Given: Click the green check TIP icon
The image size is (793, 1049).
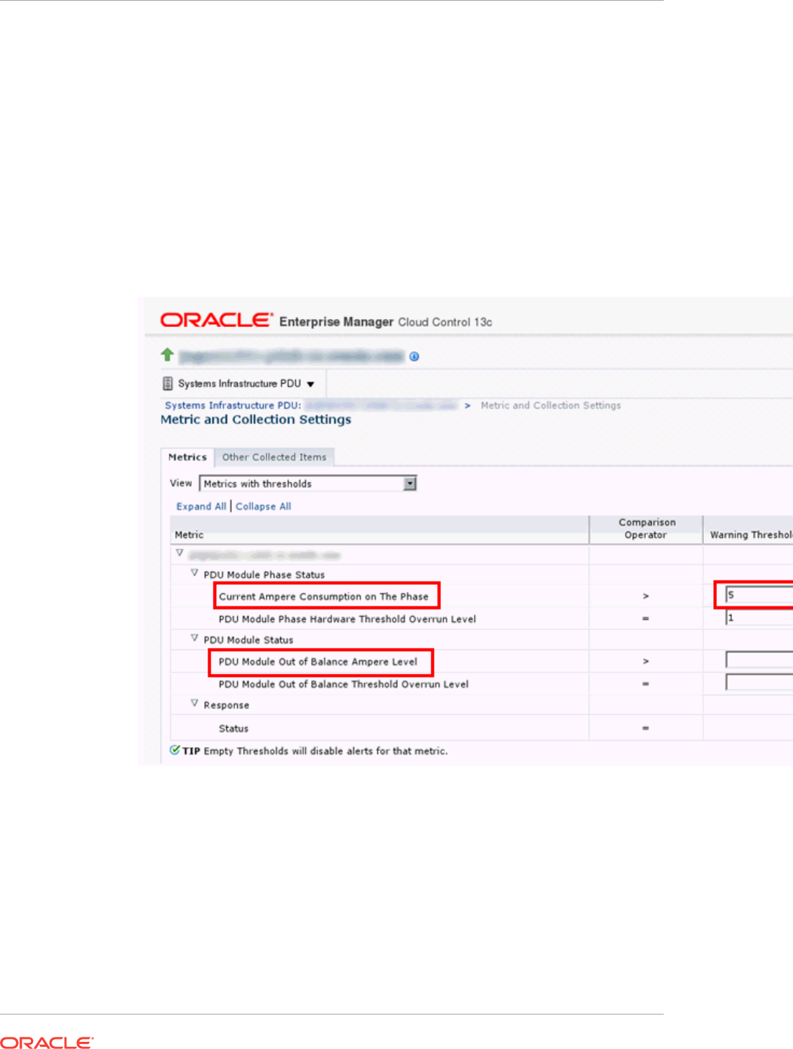Looking at the screenshot, I should 175,750.
